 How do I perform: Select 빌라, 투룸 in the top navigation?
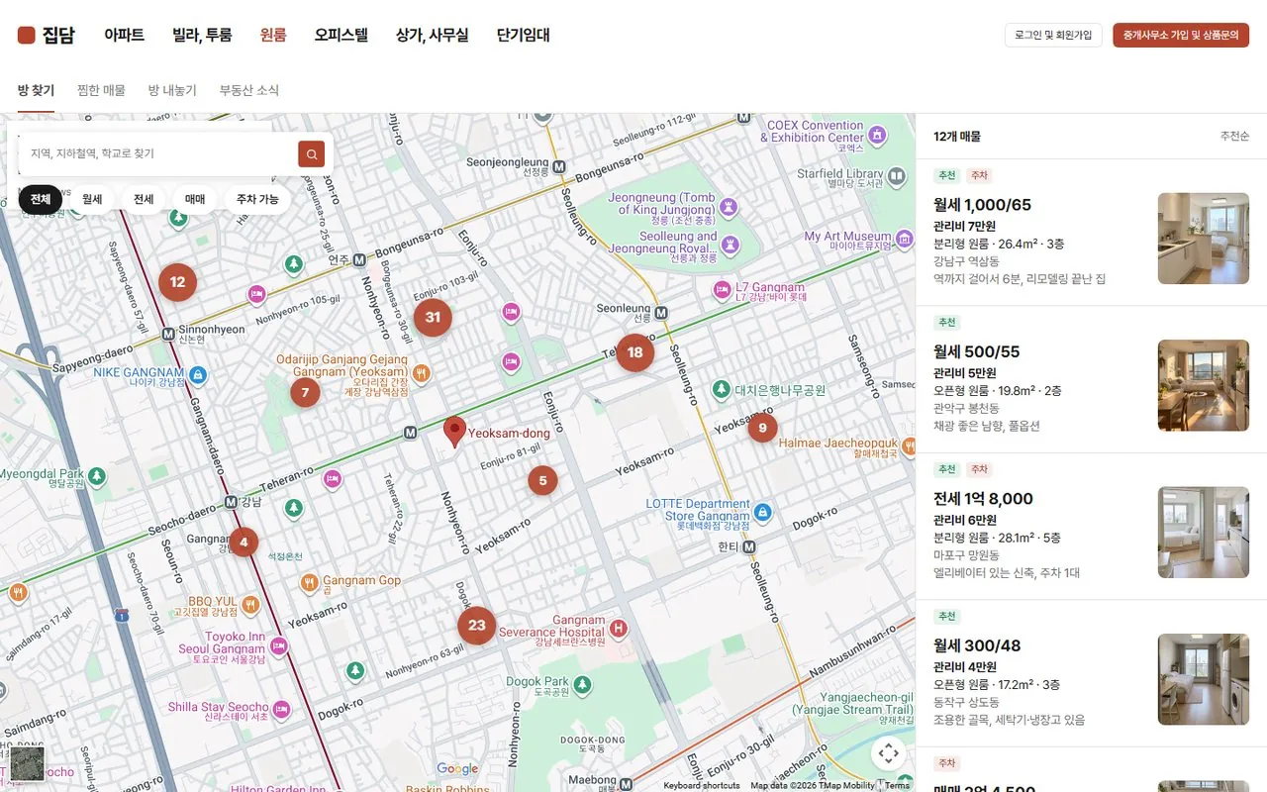pyautogui.click(x=202, y=36)
